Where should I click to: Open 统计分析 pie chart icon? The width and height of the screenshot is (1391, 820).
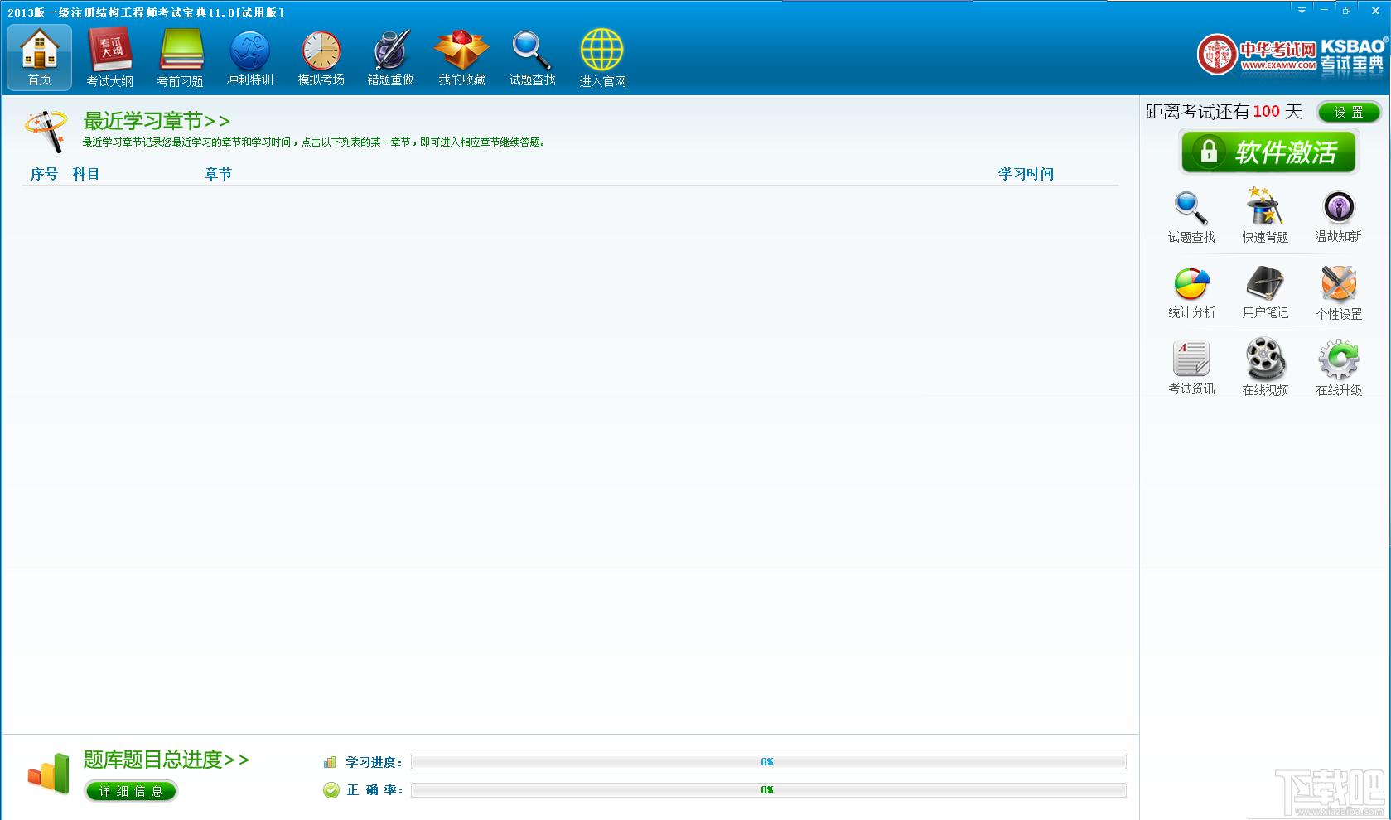[x=1191, y=284]
